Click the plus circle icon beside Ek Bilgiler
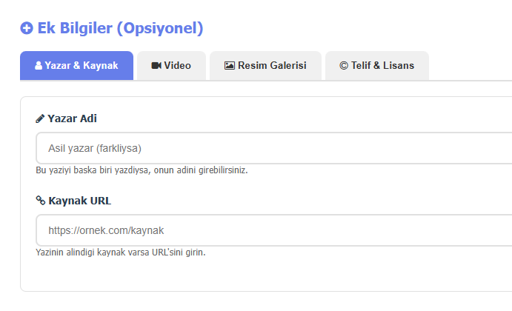Screen dimensions: 512x311 pyautogui.click(x=27, y=29)
